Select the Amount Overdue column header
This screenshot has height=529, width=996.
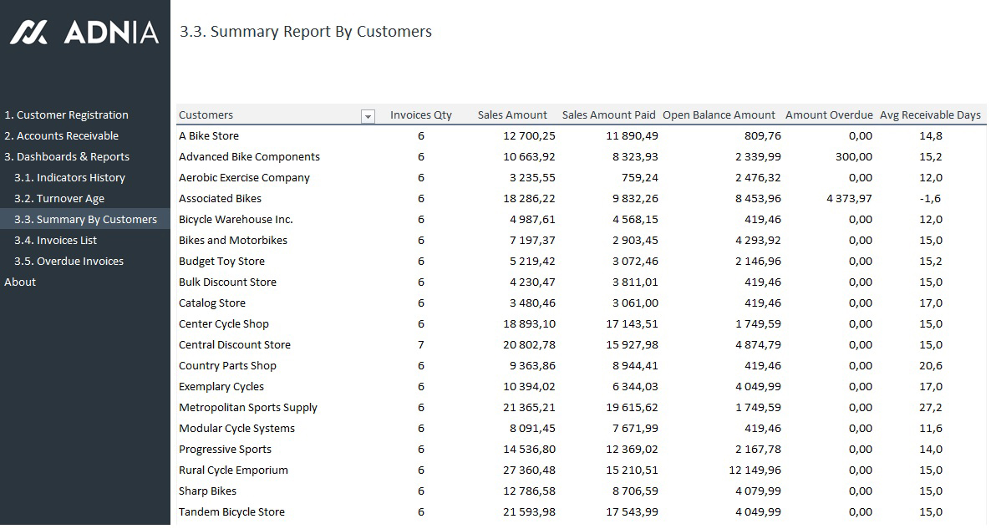coord(829,115)
